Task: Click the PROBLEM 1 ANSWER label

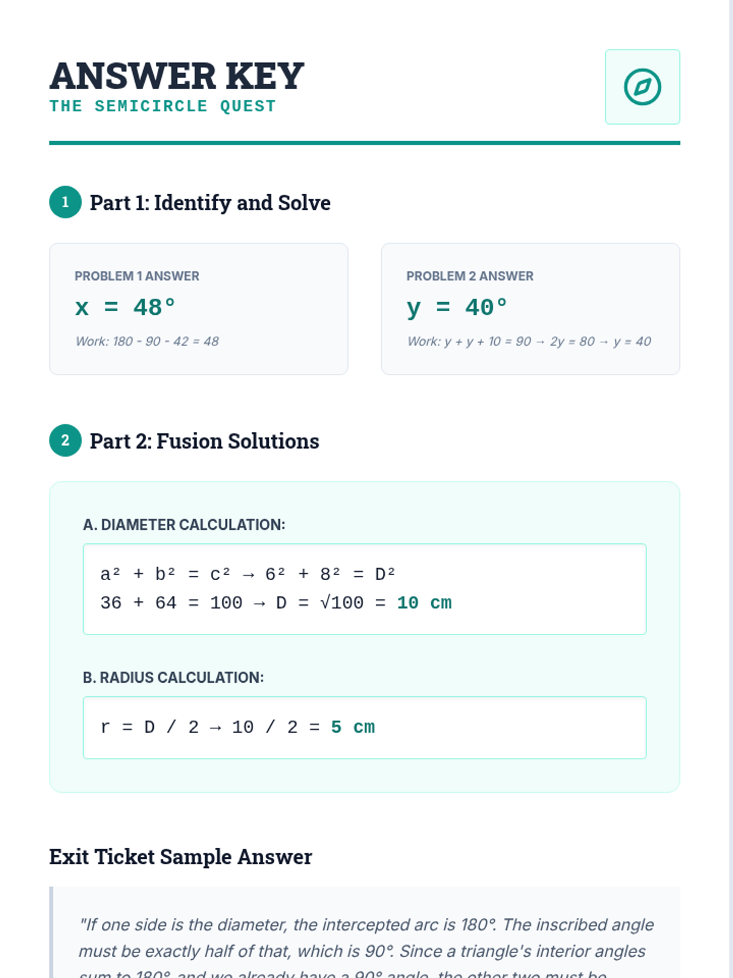Action: click(137, 276)
